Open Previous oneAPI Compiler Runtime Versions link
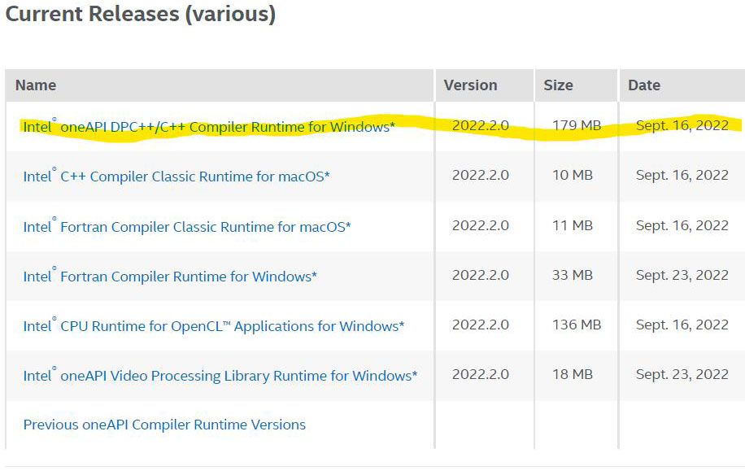745x475 pixels. [x=164, y=425]
